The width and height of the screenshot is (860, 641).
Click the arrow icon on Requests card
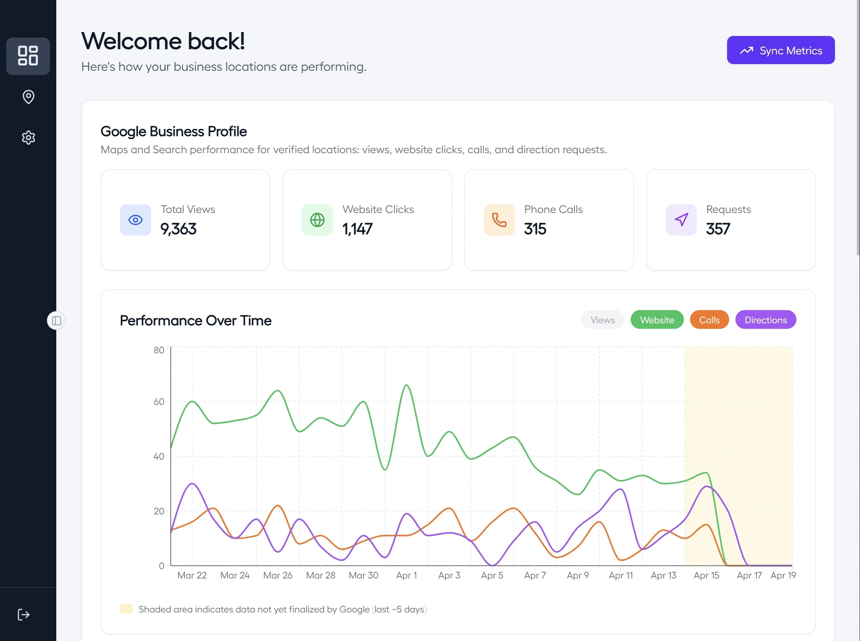coord(681,220)
